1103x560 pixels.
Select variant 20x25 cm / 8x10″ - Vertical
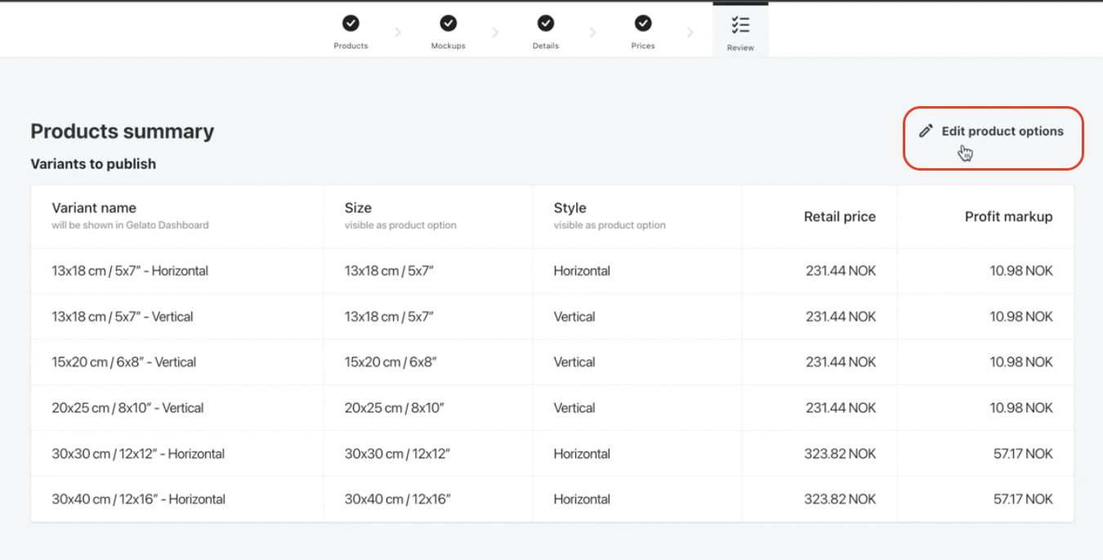(x=127, y=408)
